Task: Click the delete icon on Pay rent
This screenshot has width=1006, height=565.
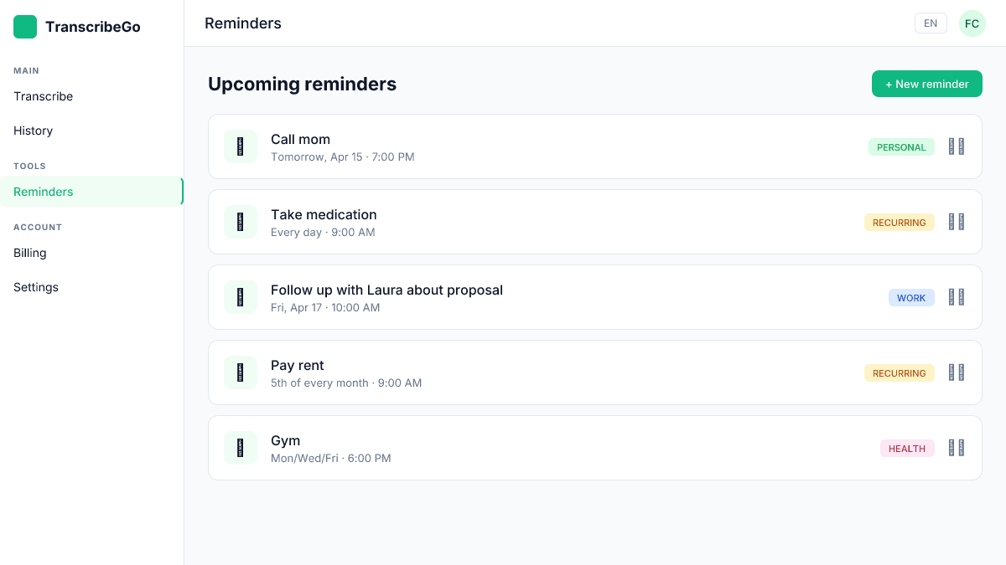Action: (961, 372)
